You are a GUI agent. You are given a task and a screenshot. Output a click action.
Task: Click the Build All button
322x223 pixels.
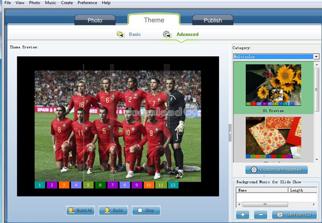[80, 210]
